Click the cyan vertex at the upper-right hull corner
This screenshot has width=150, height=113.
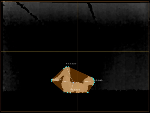[92, 77]
